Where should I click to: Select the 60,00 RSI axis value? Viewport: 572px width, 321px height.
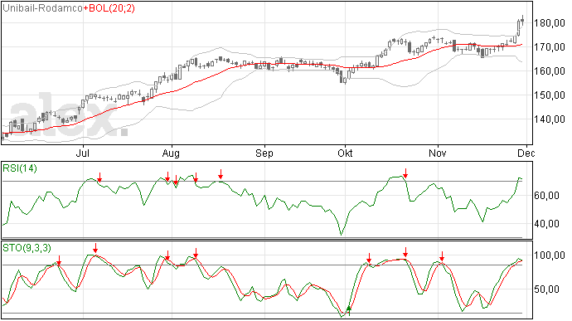[546, 196]
